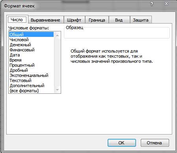Choose the Текстовый format
The image size is (177, 153).
32,80
